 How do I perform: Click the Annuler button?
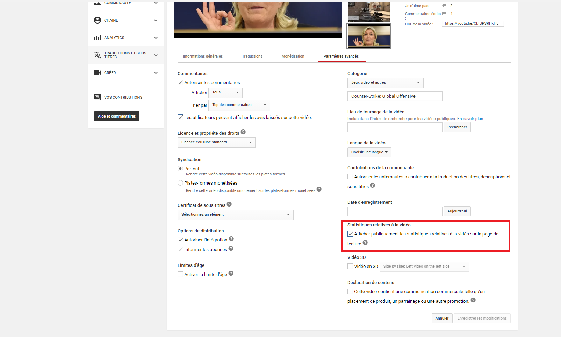442,318
